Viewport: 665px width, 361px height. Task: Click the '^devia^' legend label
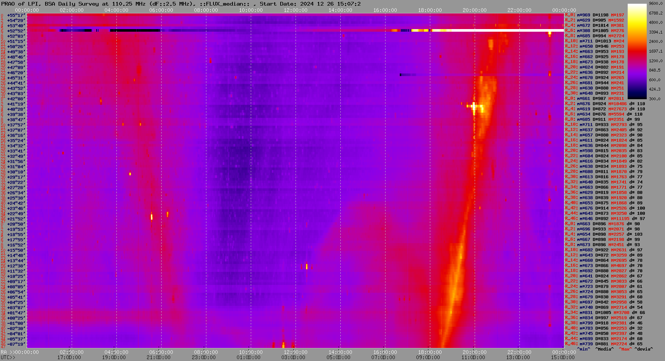coord(644,349)
